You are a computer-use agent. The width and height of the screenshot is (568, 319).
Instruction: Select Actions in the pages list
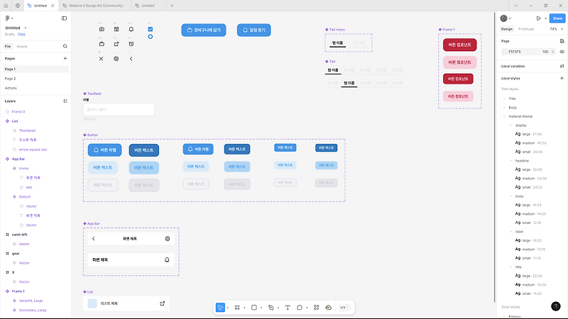[x=11, y=88]
